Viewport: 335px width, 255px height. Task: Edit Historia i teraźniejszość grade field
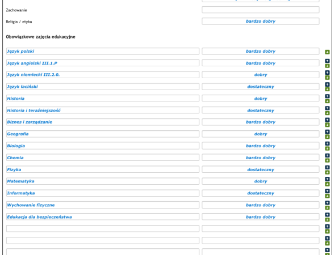(x=261, y=110)
